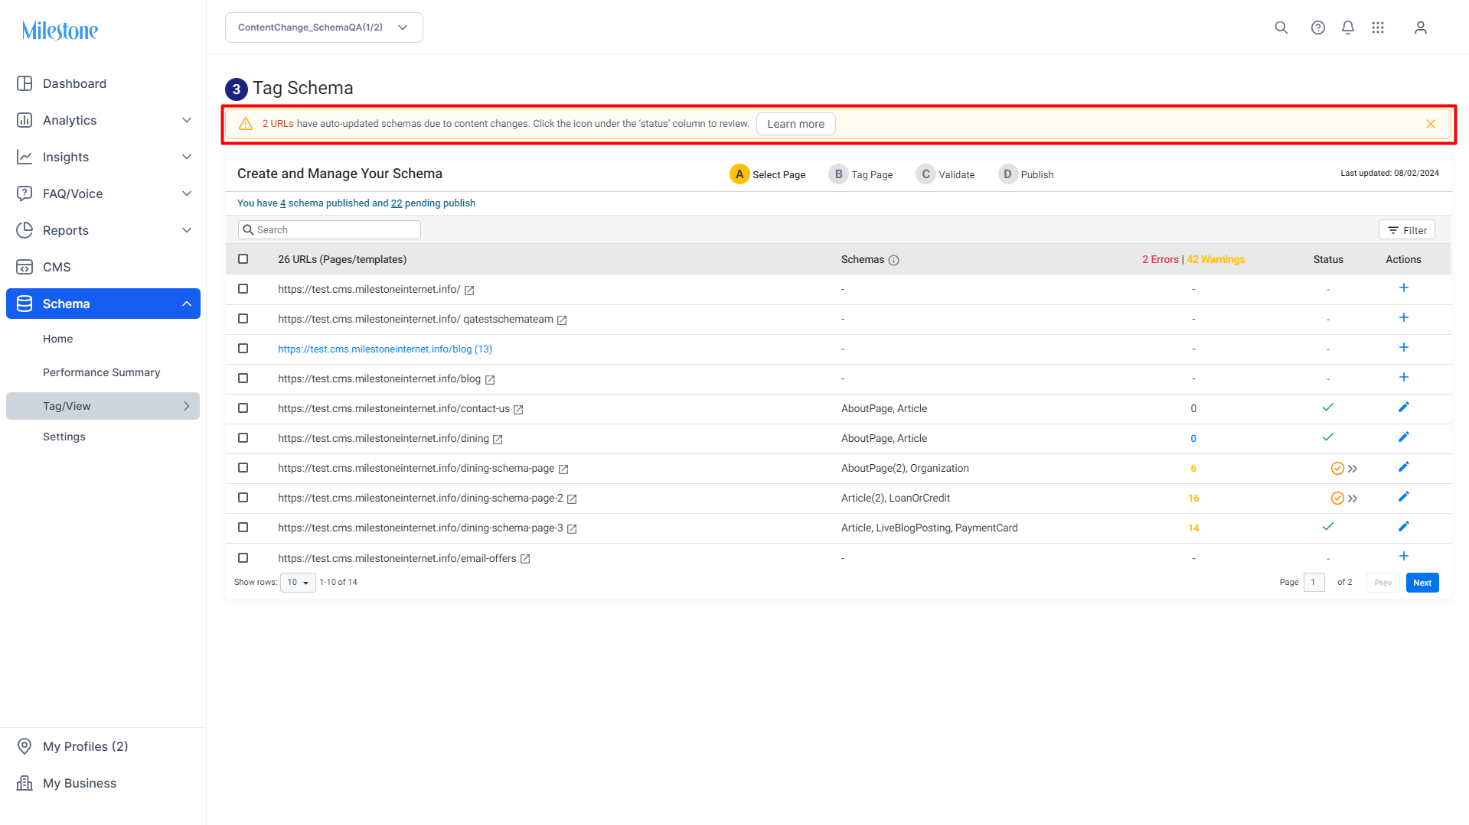Edit schema for the /dining URL
This screenshot has width=1469, height=825.
pyautogui.click(x=1403, y=437)
